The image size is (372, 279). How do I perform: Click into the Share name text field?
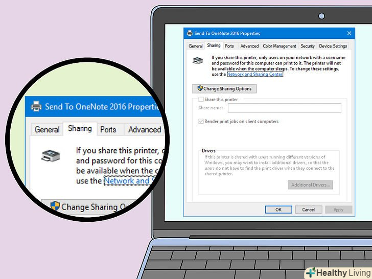point(285,108)
